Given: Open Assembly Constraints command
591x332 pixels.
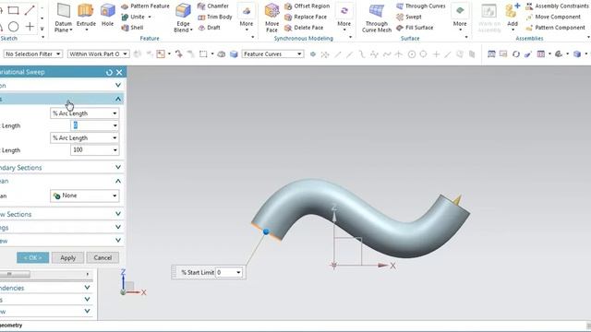Looking at the screenshot, I should tap(557, 6).
